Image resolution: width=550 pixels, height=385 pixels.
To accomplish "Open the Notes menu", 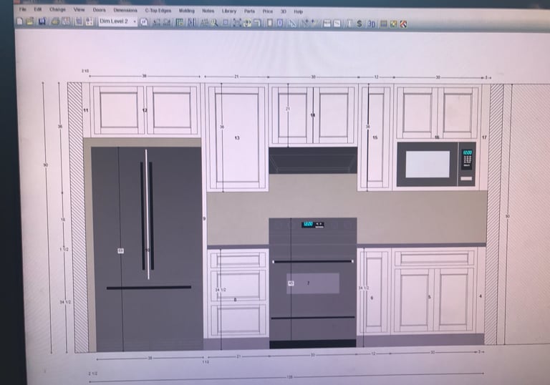I will pyautogui.click(x=208, y=11).
